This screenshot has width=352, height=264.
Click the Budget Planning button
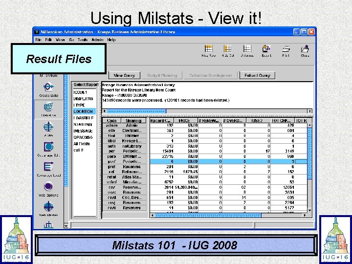pos(162,75)
